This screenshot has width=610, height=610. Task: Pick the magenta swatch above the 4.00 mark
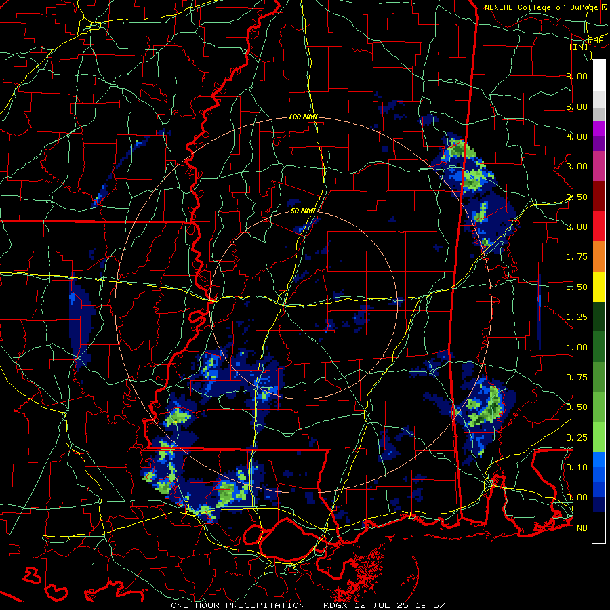[x=598, y=129]
